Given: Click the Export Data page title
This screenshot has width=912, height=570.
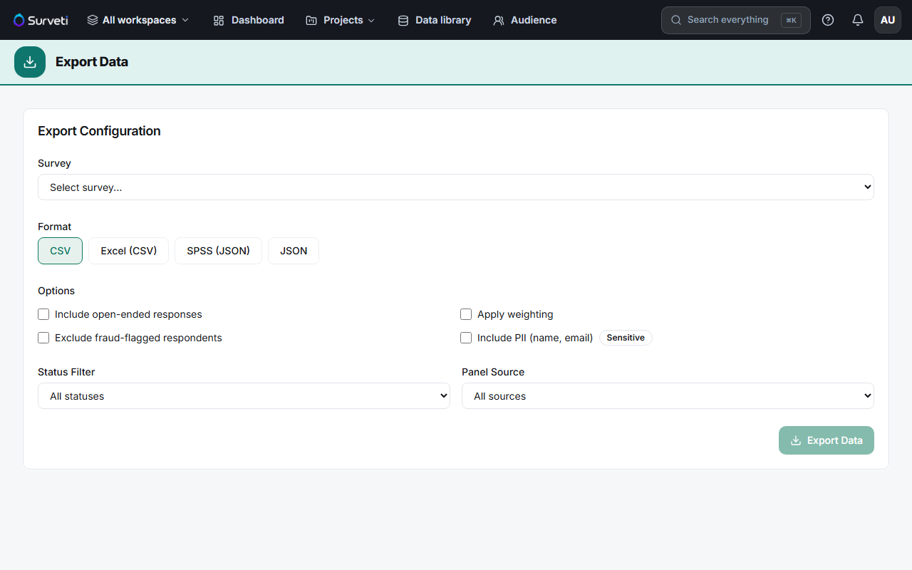Looking at the screenshot, I should pyautogui.click(x=92, y=62).
